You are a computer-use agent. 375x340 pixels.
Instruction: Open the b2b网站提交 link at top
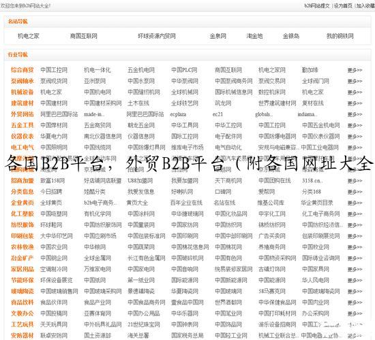[x=316, y=5]
